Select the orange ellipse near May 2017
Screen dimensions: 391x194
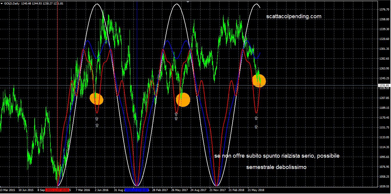coord(183,100)
